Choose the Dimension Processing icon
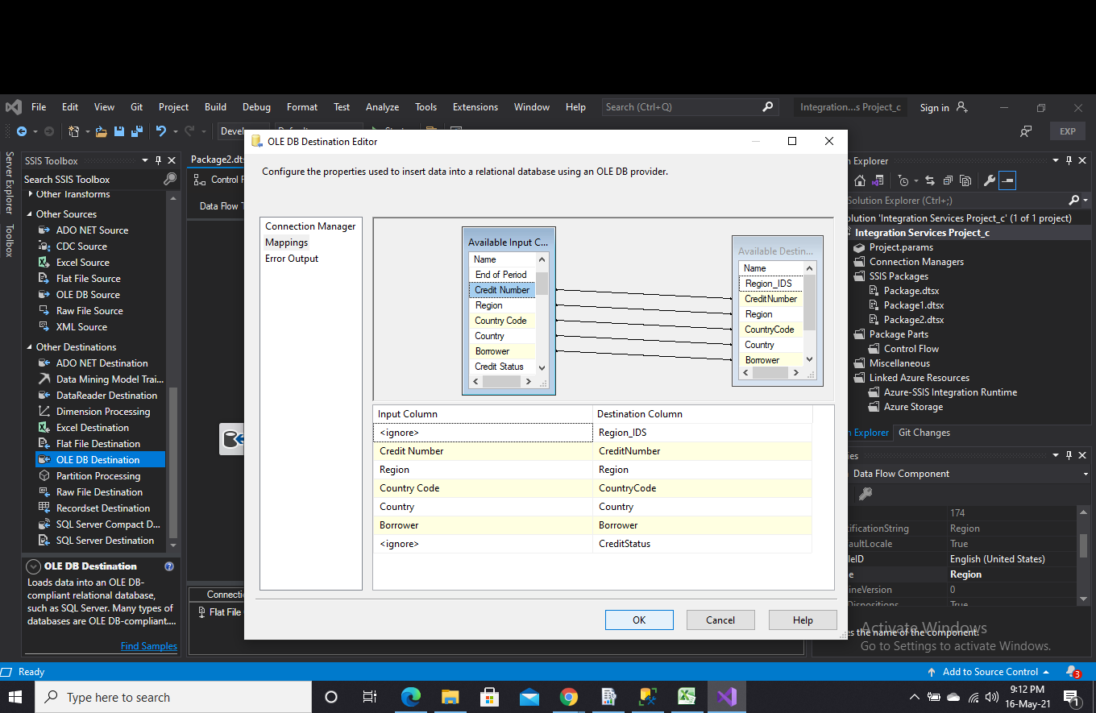 [44, 412]
